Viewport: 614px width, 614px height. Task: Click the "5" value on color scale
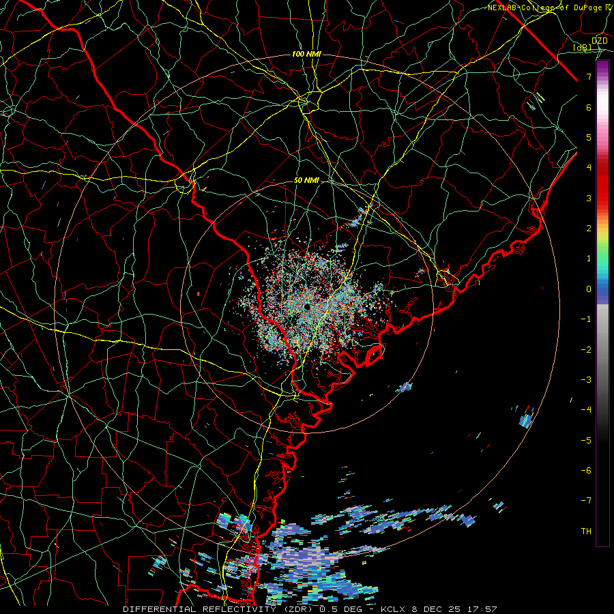click(589, 137)
